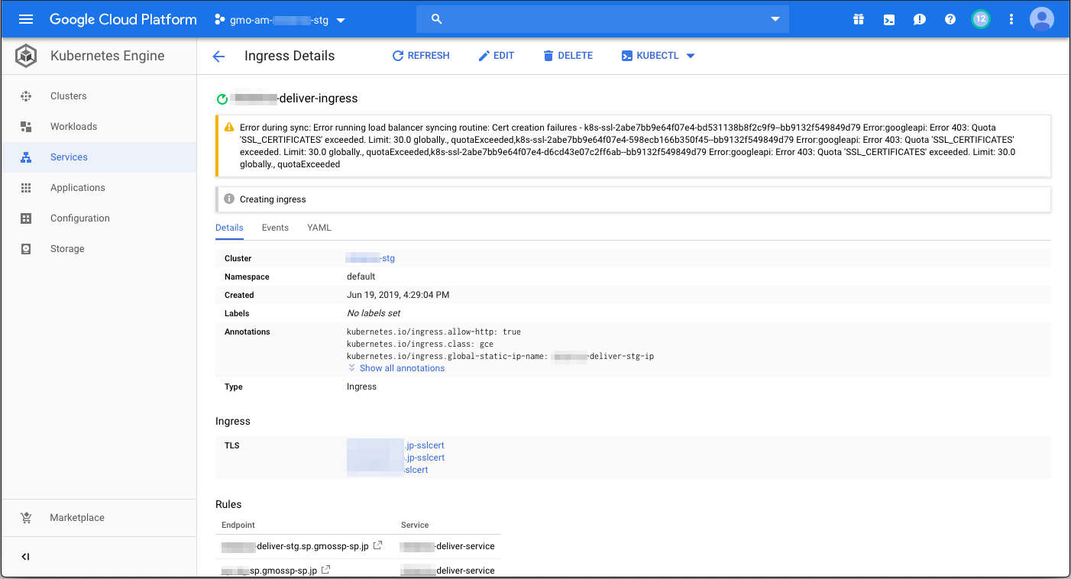Select Workloads in the sidebar

(73, 127)
